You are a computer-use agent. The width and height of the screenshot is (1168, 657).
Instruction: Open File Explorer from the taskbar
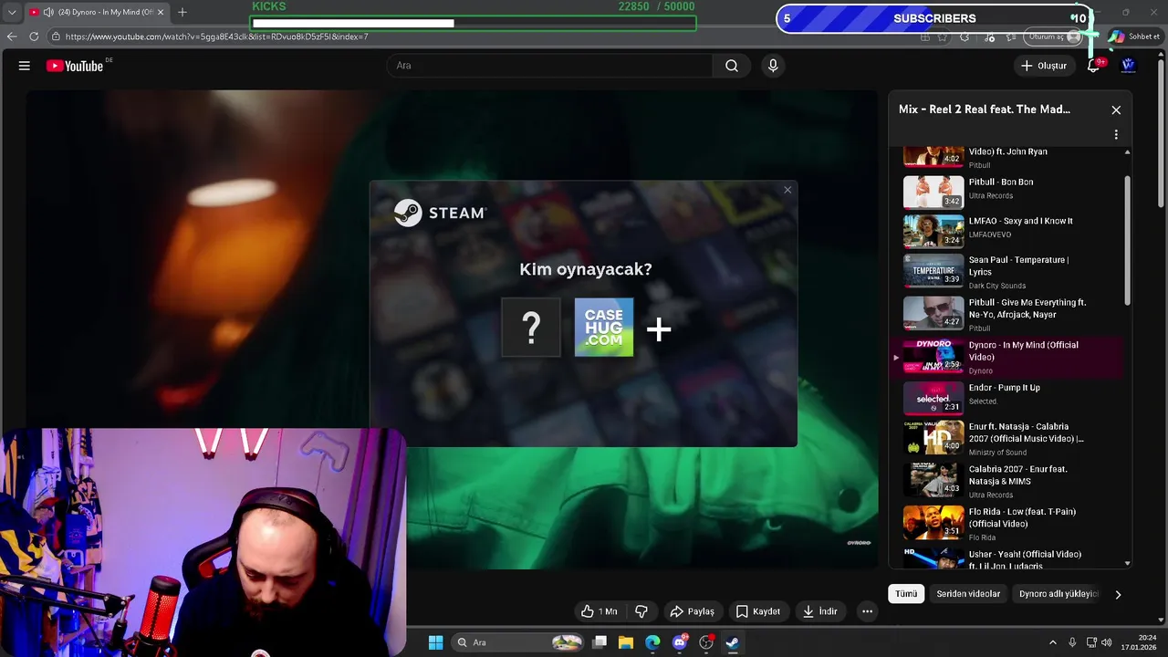point(626,642)
